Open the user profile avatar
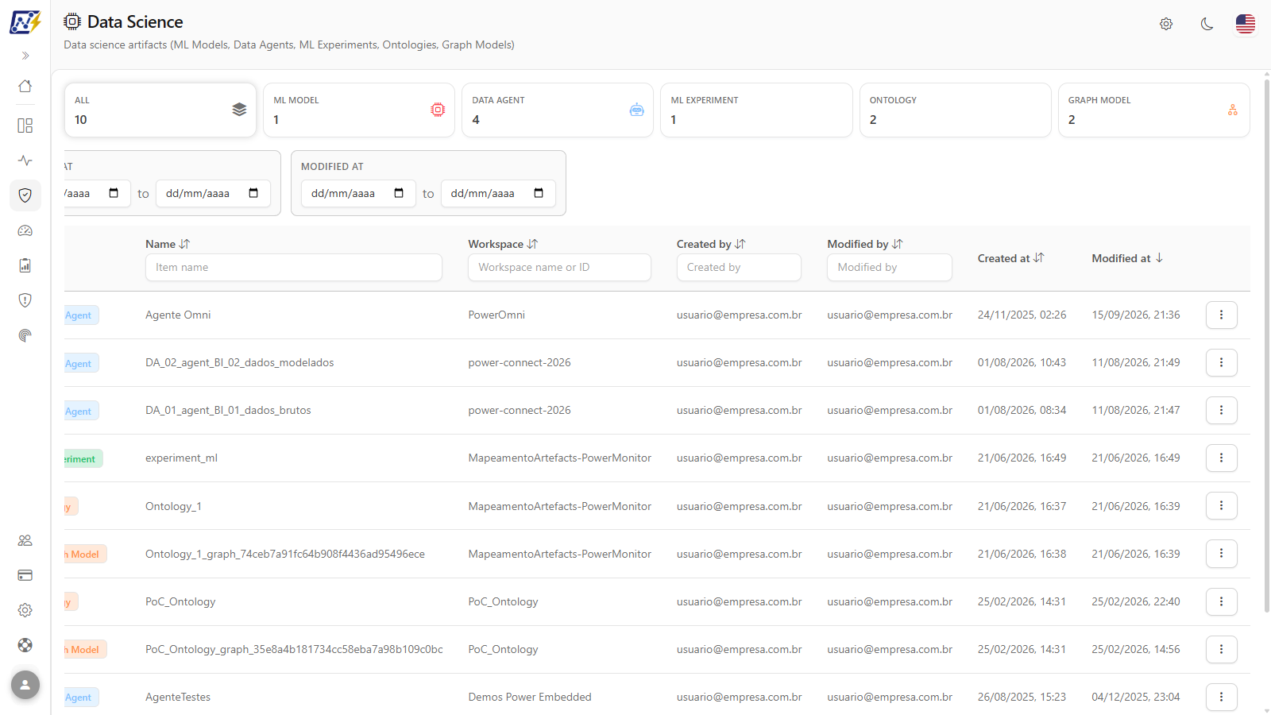 pyautogui.click(x=25, y=684)
